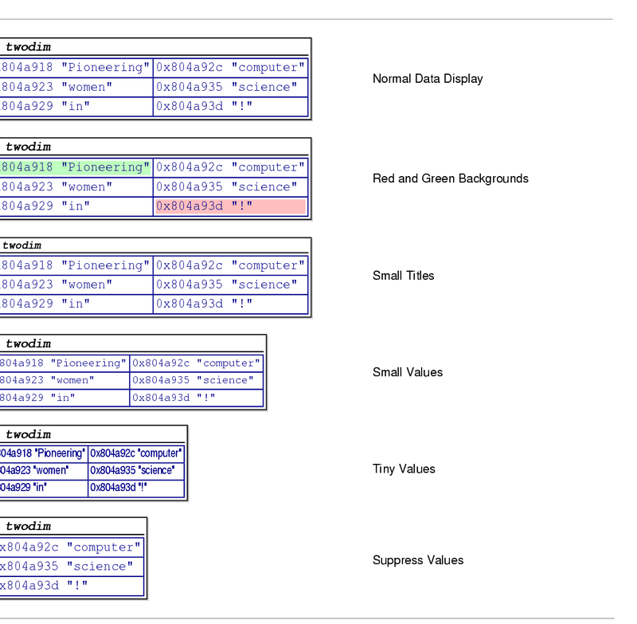This screenshot has height=624, width=637.
Task: Click the twodim title beside Red and Green Backgrounds
Action: pos(28,147)
